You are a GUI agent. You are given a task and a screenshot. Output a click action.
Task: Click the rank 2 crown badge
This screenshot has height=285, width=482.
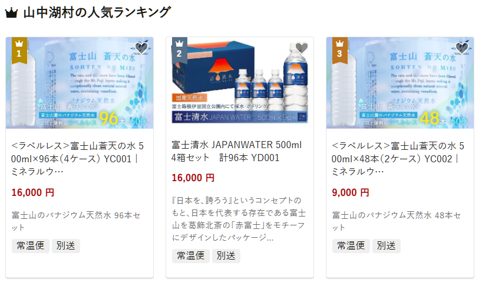click(x=180, y=50)
